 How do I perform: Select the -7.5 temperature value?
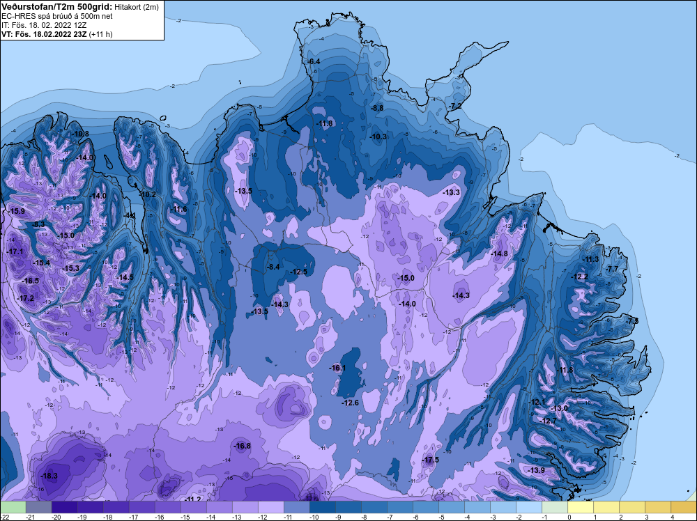[631, 320]
